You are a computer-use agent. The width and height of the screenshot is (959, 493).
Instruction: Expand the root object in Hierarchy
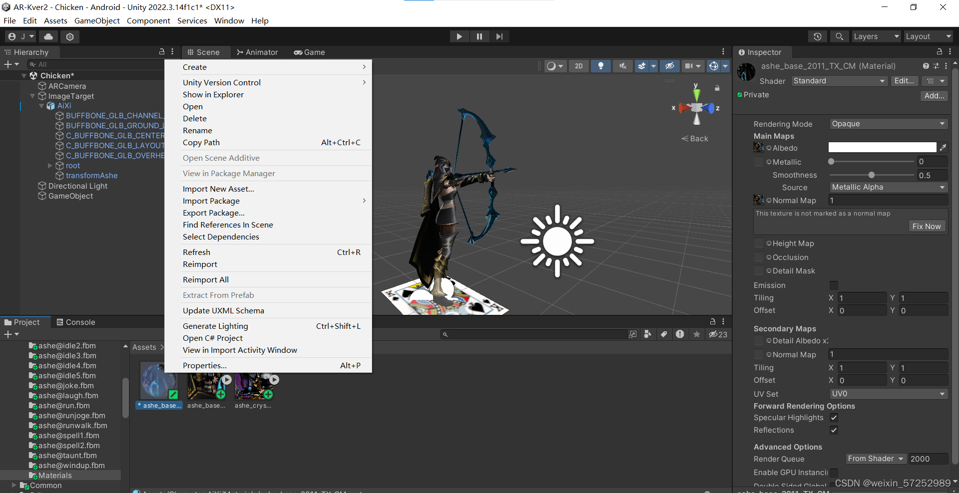tap(50, 166)
